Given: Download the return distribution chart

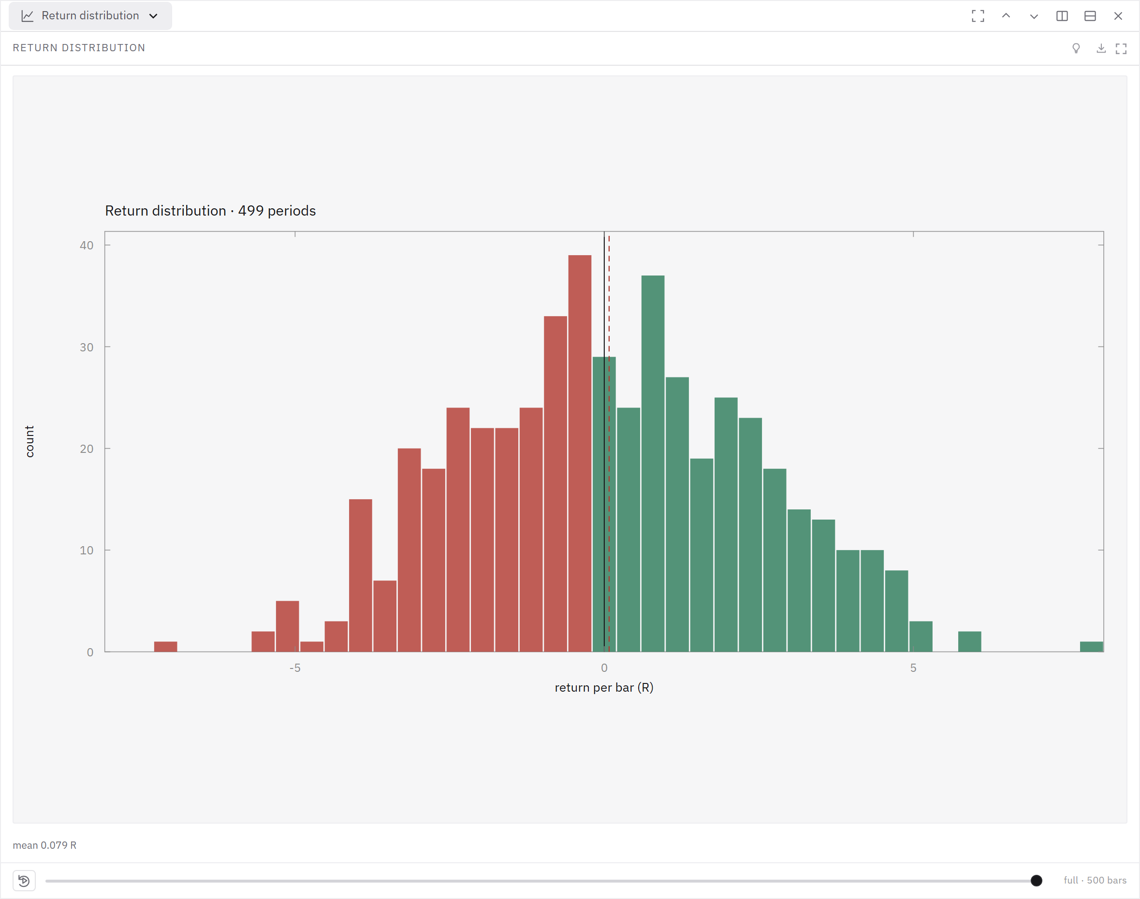Looking at the screenshot, I should [x=1101, y=48].
